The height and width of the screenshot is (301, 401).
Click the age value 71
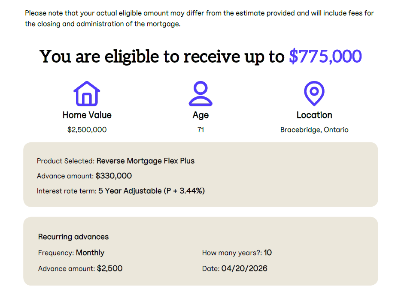point(200,129)
